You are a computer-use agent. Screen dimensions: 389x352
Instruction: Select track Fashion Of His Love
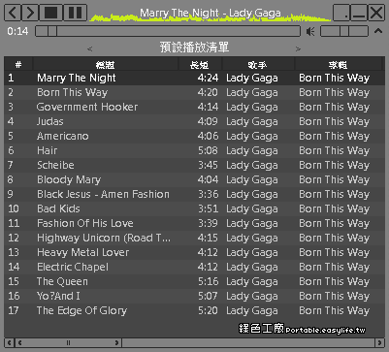pos(194,223)
